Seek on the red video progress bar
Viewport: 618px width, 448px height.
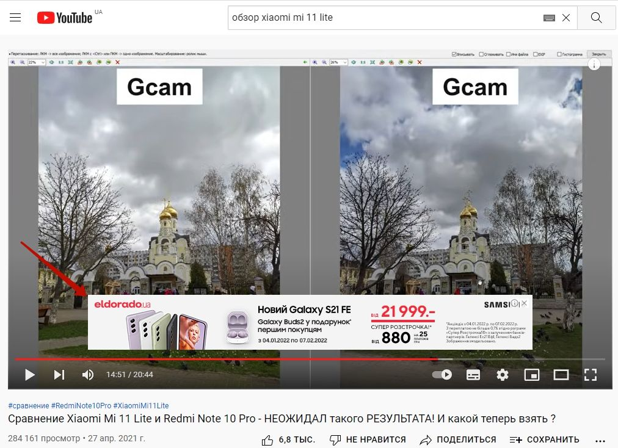pos(310,359)
